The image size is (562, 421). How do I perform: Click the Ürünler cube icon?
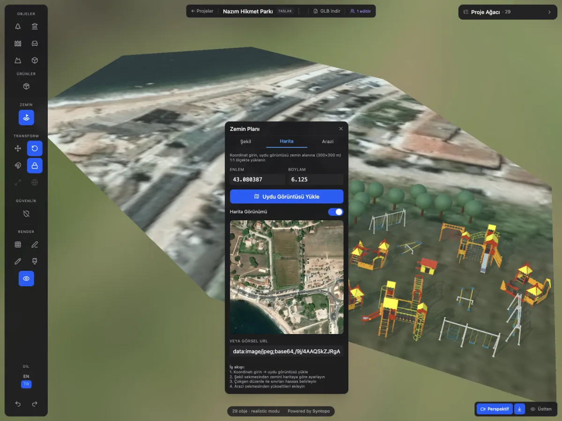pyautogui.click(x=26, y=87)
